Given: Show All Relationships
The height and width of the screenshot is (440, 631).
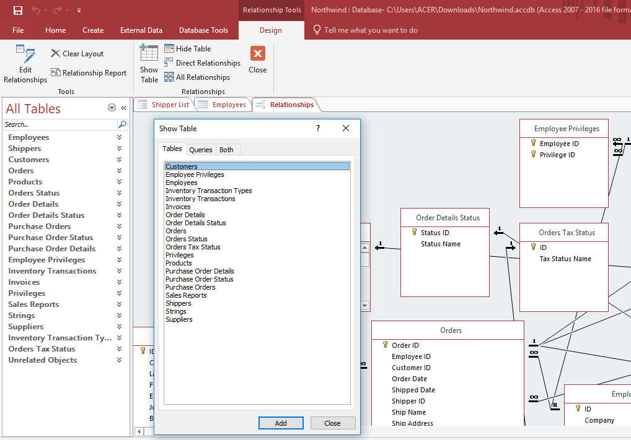Looking at the screenshot, I should pyautogui.click(x=196, y=77).
